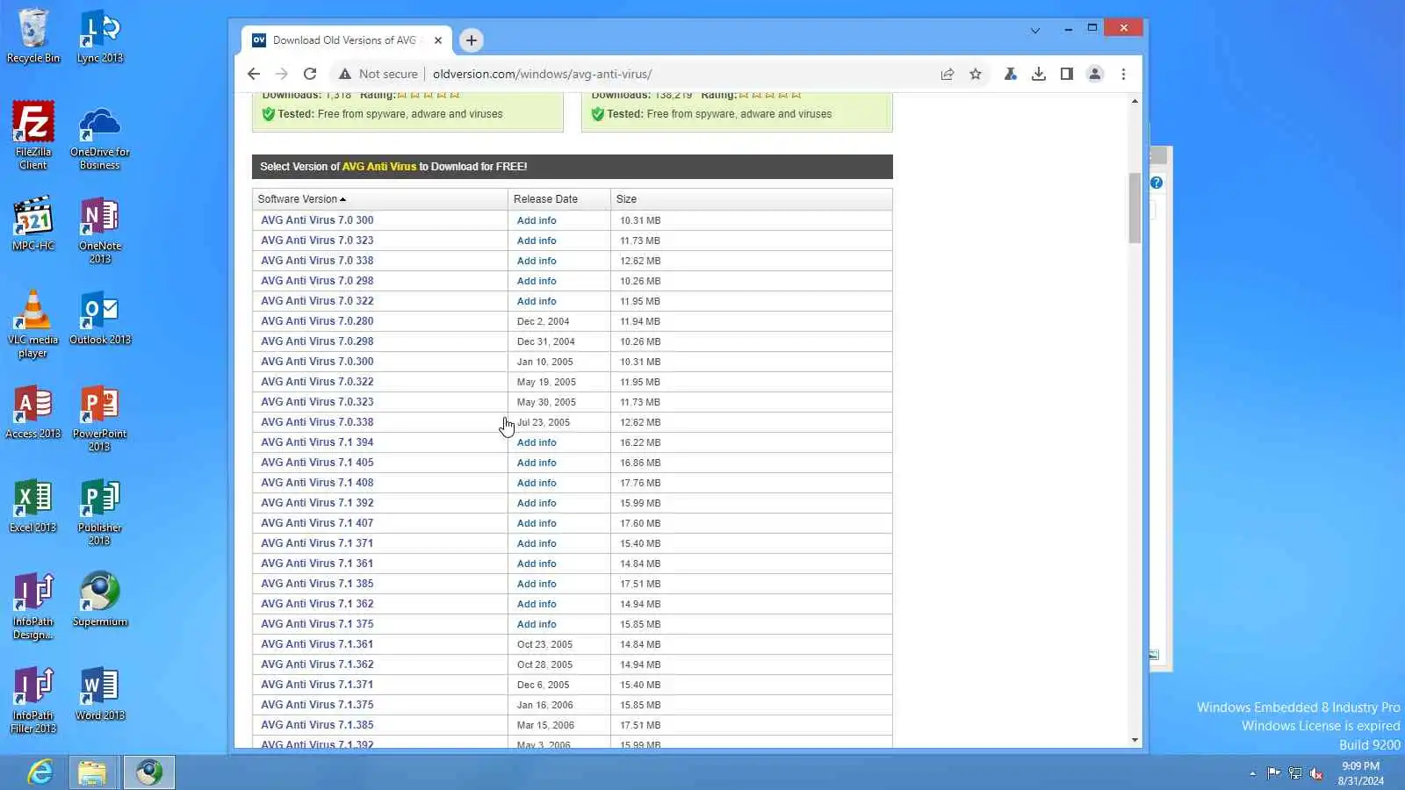Share this page using the share icon
The height and width of the screenshot is (790, 1405).
(x=947, y=75)
